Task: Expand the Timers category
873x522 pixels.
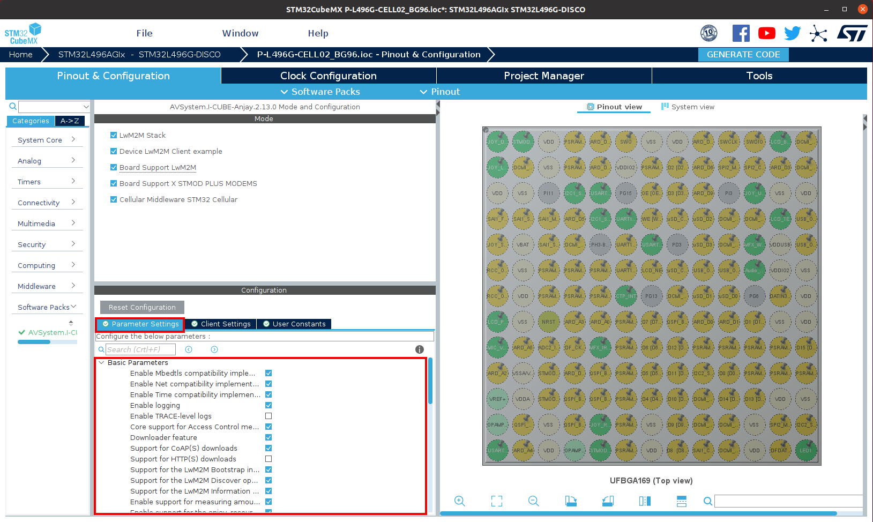Action: [47, 182]
